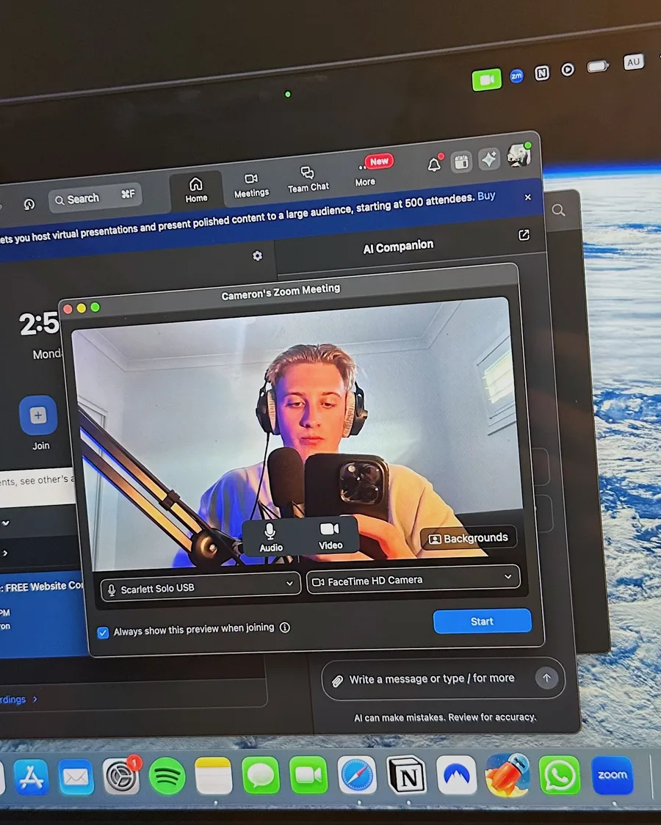
Task: Open Backgrounds in the video preview
Action: 469,538
